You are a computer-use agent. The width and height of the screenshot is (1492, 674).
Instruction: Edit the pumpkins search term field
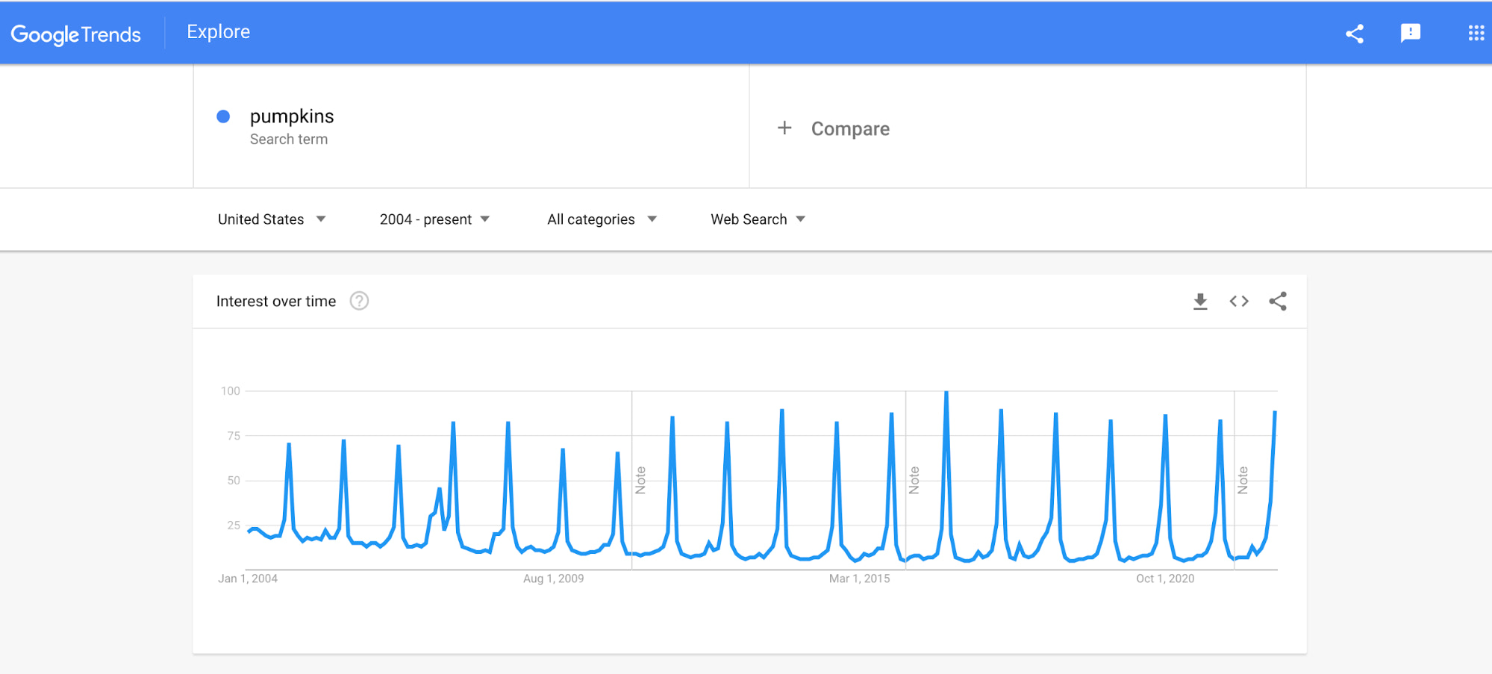(x=292, y=117)
